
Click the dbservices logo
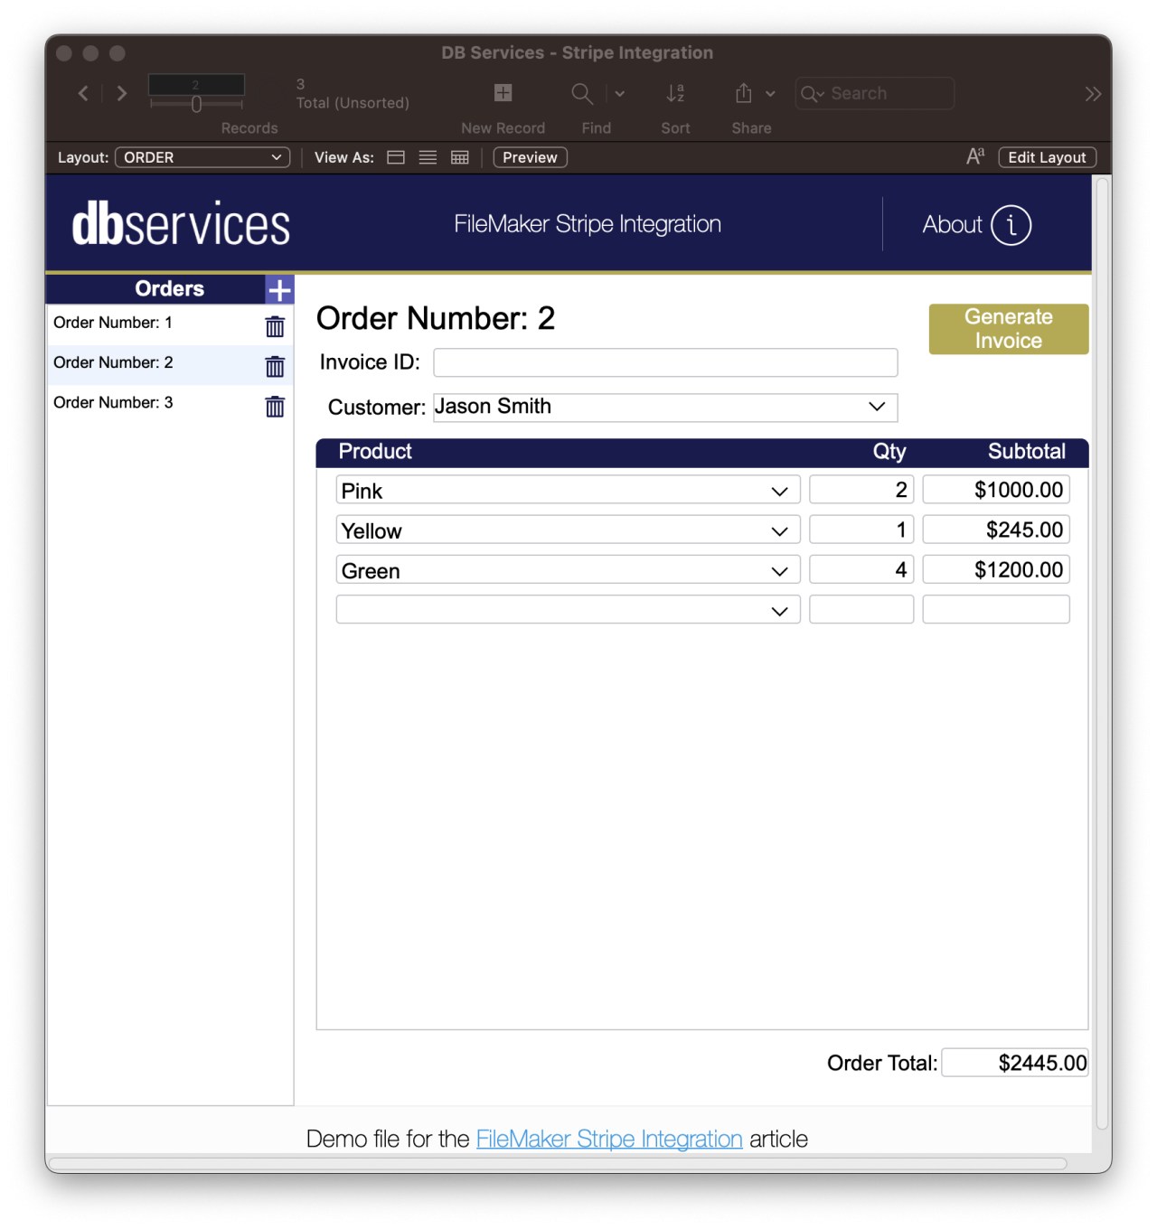(x=181, y=224)
